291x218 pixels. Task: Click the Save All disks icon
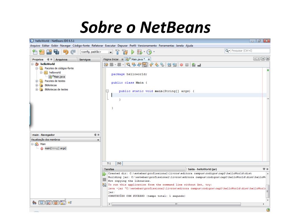tap(56, 52)
